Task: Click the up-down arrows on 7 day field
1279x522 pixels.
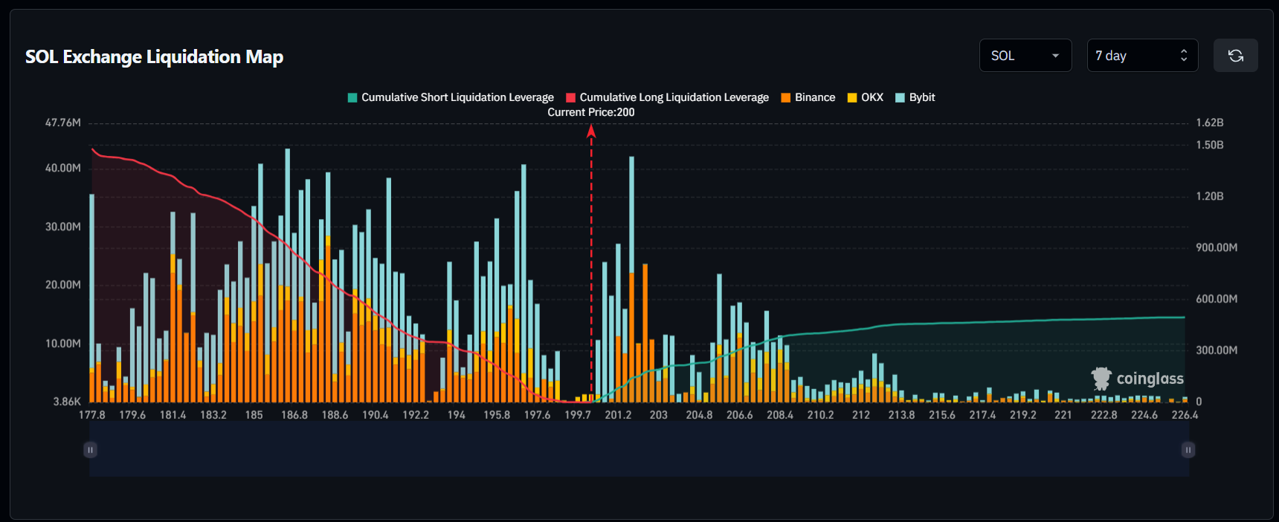Action: [1184, 56]
